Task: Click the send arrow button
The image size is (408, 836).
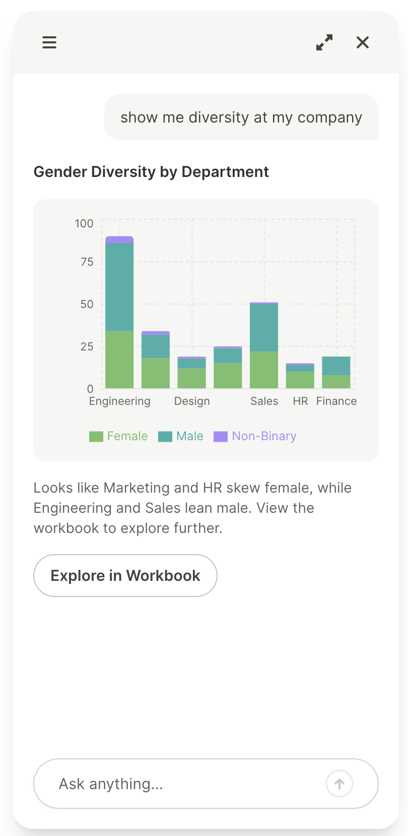Action: [339, 784]
